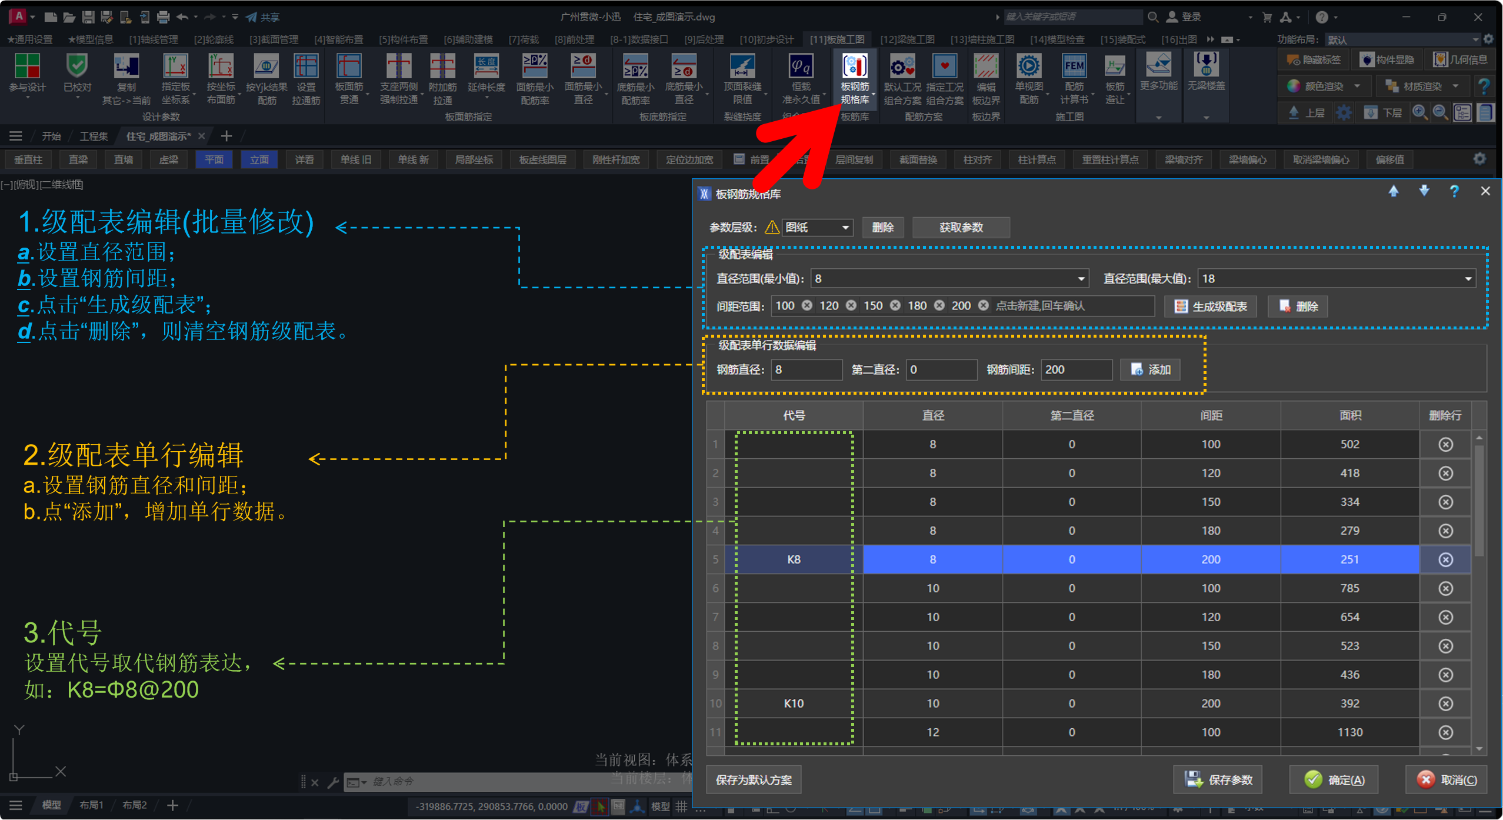Delete the table row with area 502
This screenshot has width=1503, height=820.
(x=1445, y=445)
